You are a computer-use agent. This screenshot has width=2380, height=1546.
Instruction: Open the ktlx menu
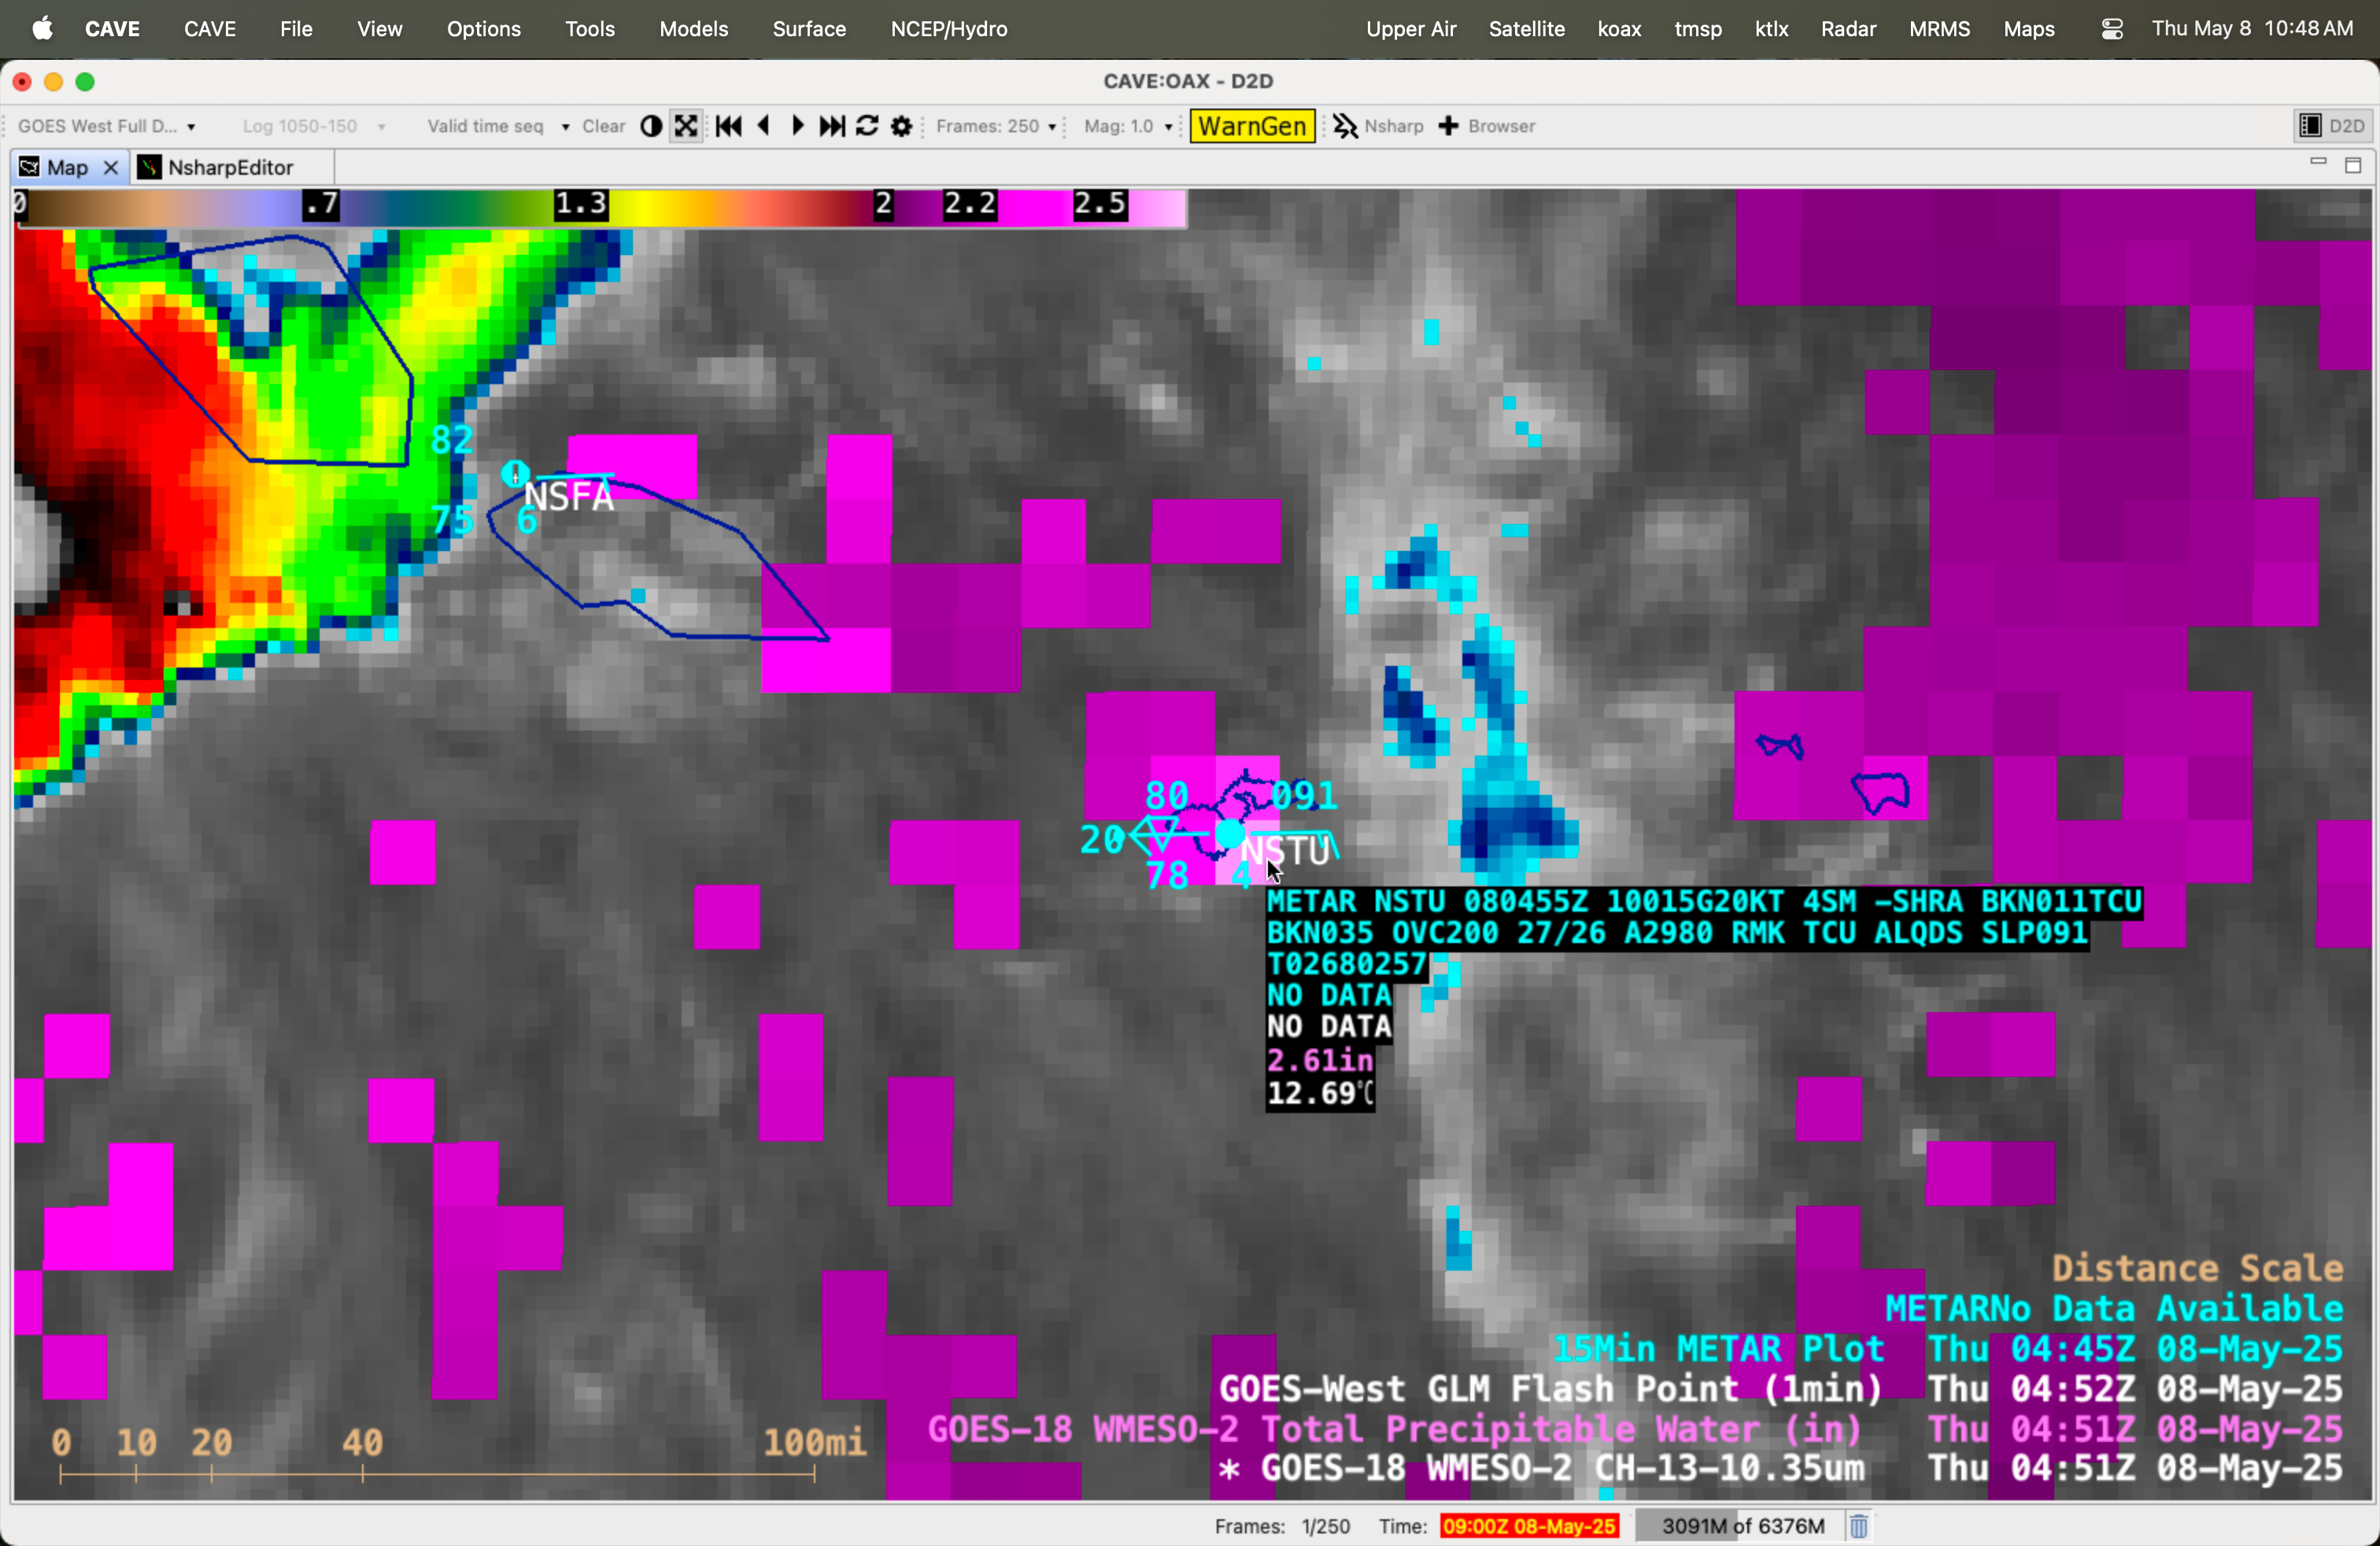click(x=1771, y=29)
